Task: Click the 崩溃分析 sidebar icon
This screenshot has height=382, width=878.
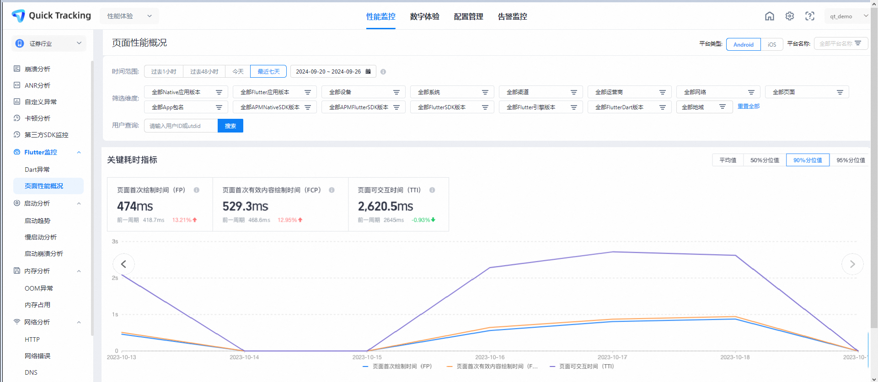Action: click(x=17, y=69)
